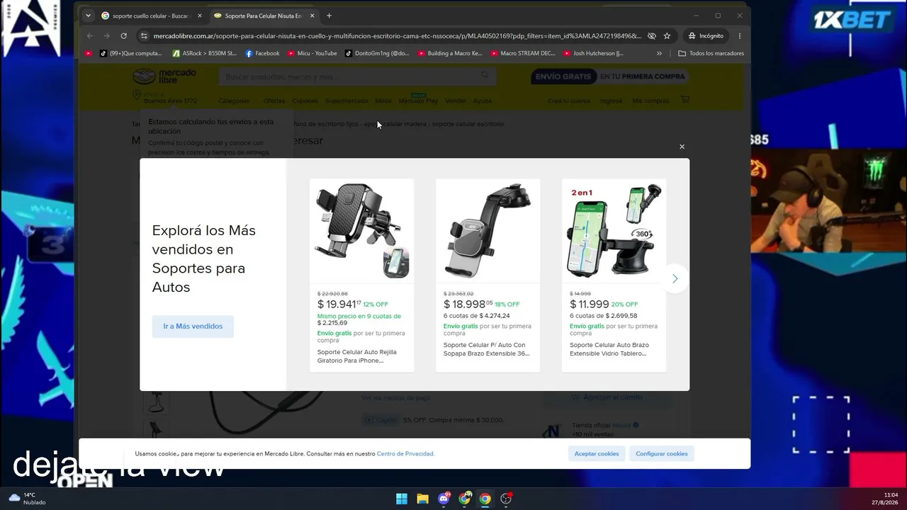
Task: Open the DoritoGm1ng bookmark
Action: 377,53
